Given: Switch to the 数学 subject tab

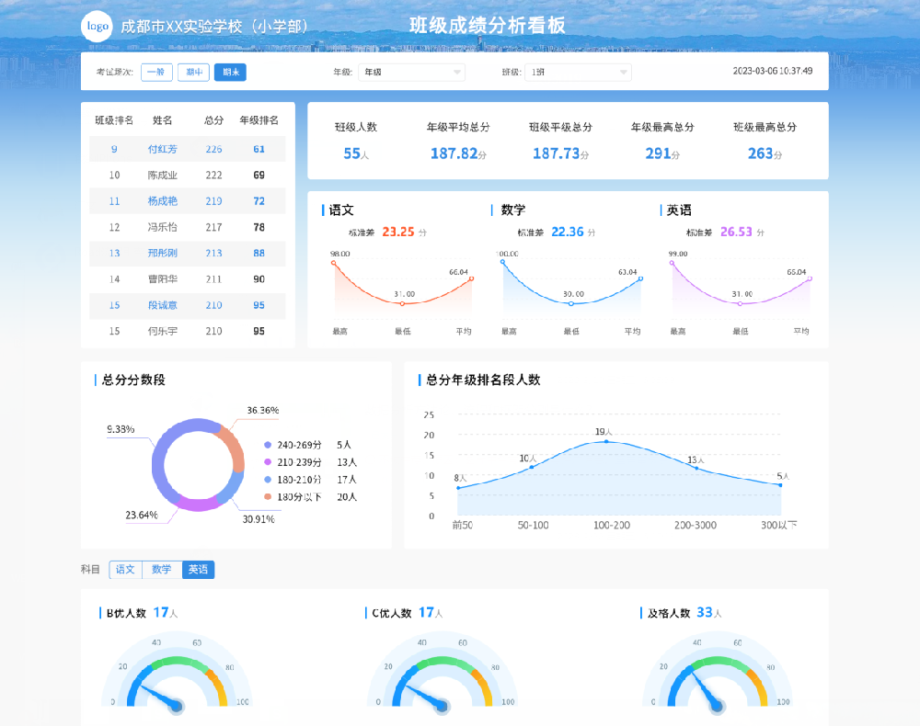Looking at the screenshot, I should (162, 569).
